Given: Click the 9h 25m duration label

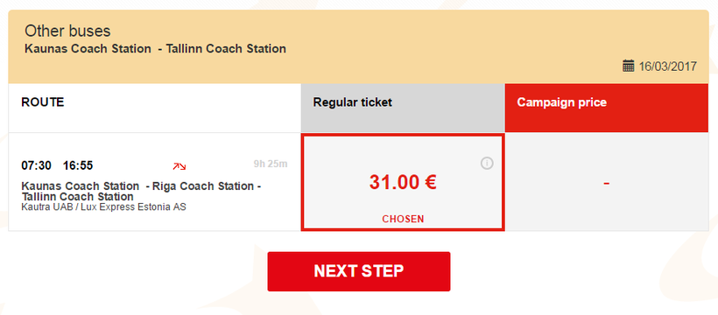Looking at the screenshot, I should tap(271, 164).
